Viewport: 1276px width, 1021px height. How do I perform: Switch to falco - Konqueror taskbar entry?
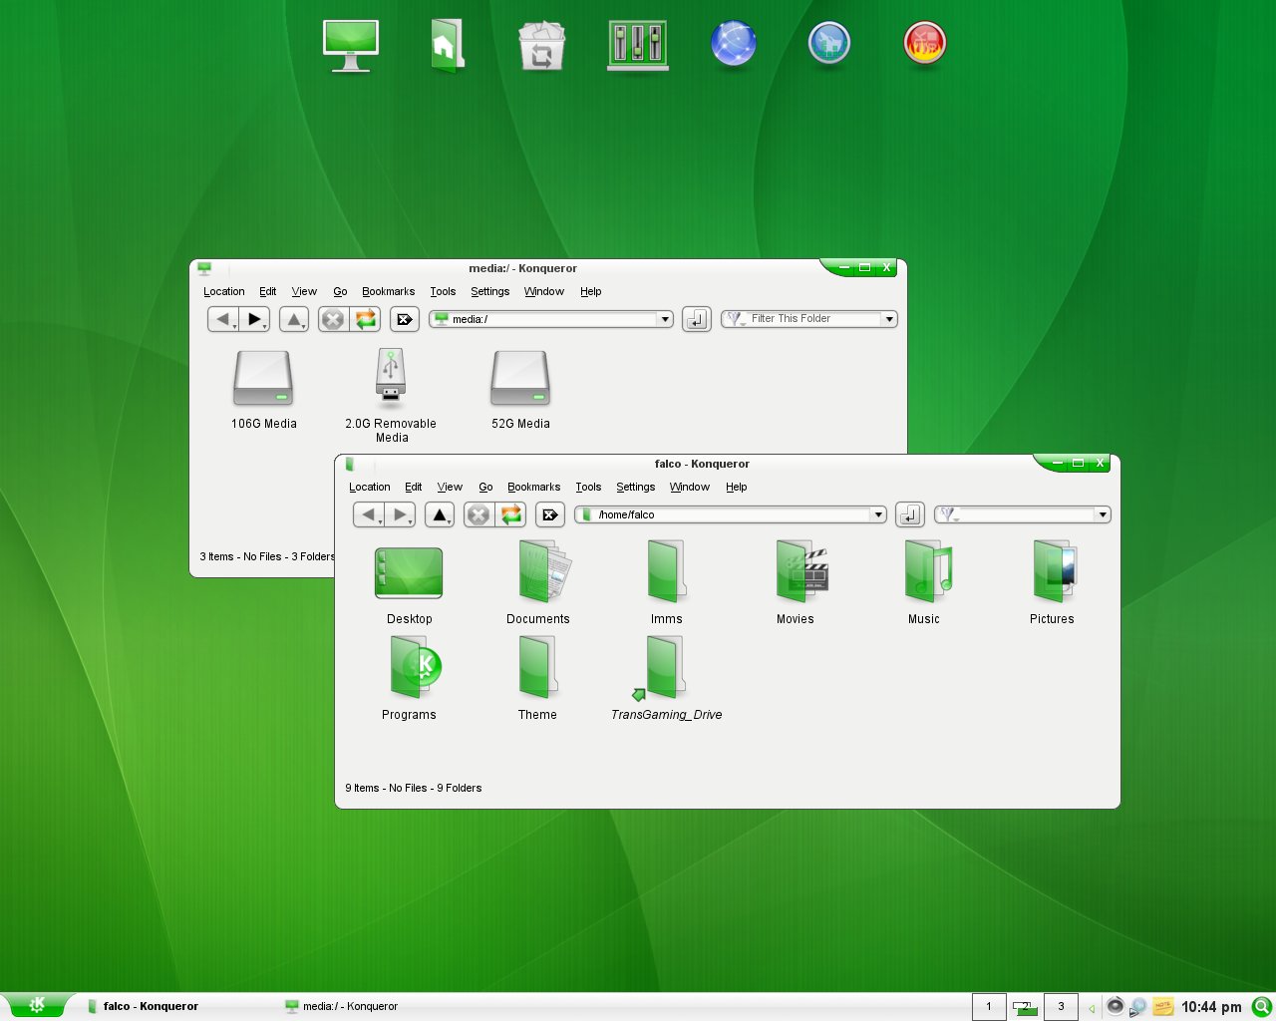(177, 1006)
